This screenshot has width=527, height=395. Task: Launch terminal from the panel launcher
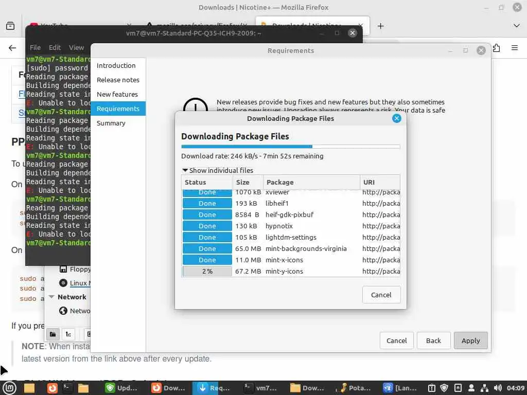(67, 388)
